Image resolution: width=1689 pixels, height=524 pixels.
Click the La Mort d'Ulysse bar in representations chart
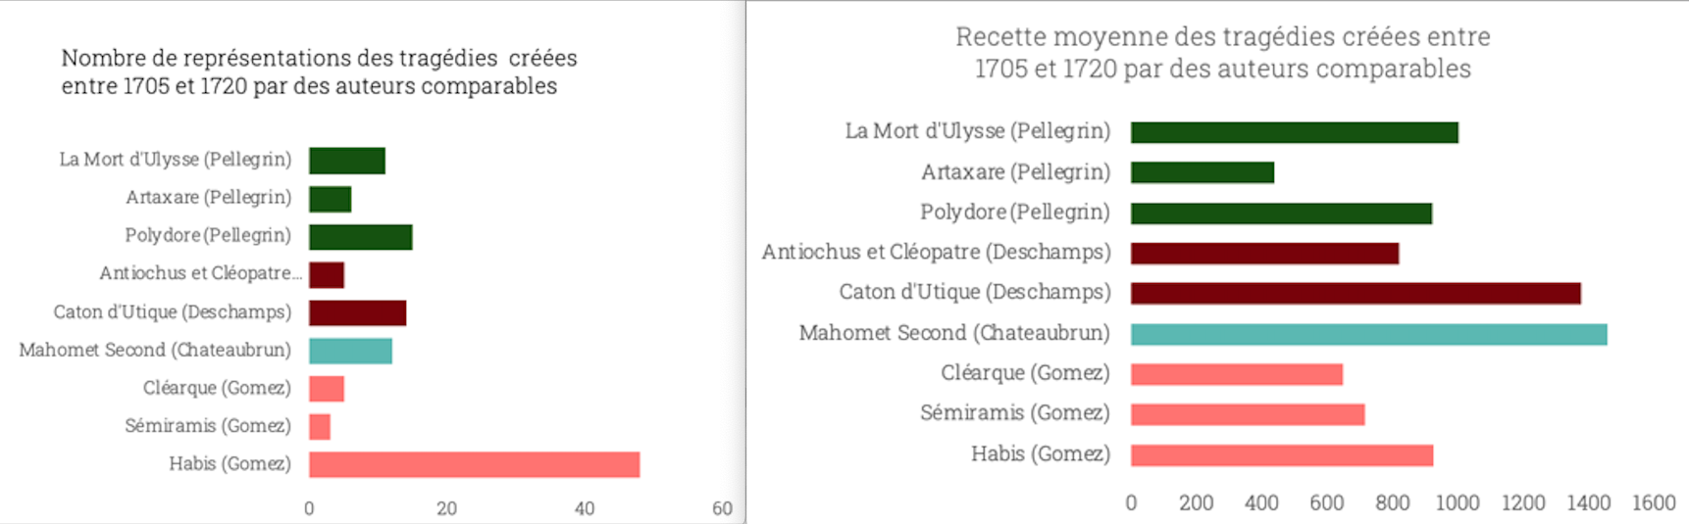pos(347,161)
